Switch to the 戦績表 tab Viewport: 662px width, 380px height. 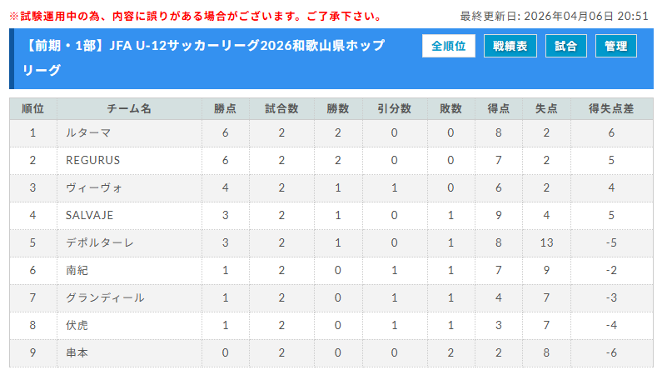point(510,47)
